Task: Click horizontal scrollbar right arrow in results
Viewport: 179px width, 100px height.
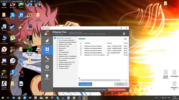Action: coord(126,80)
